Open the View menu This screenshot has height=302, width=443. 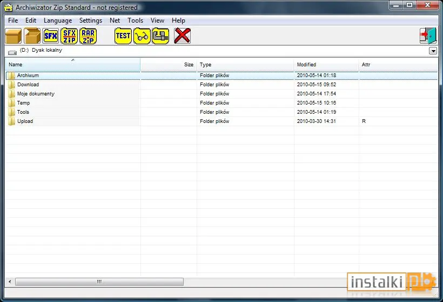click(157, 20)
